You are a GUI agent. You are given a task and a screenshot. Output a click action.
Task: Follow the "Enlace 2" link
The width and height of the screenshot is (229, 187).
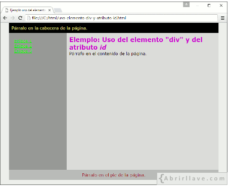(23, 46)
